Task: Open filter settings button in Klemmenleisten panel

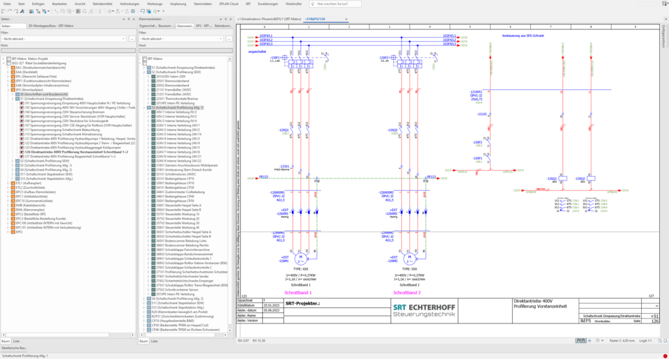Action: (230, 39)
